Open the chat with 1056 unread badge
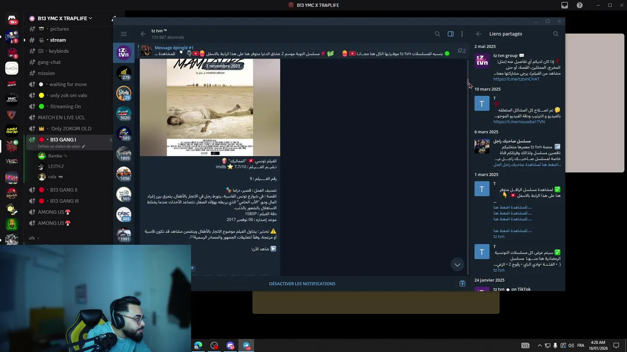 pyautogui.click(x=123, y=175)
